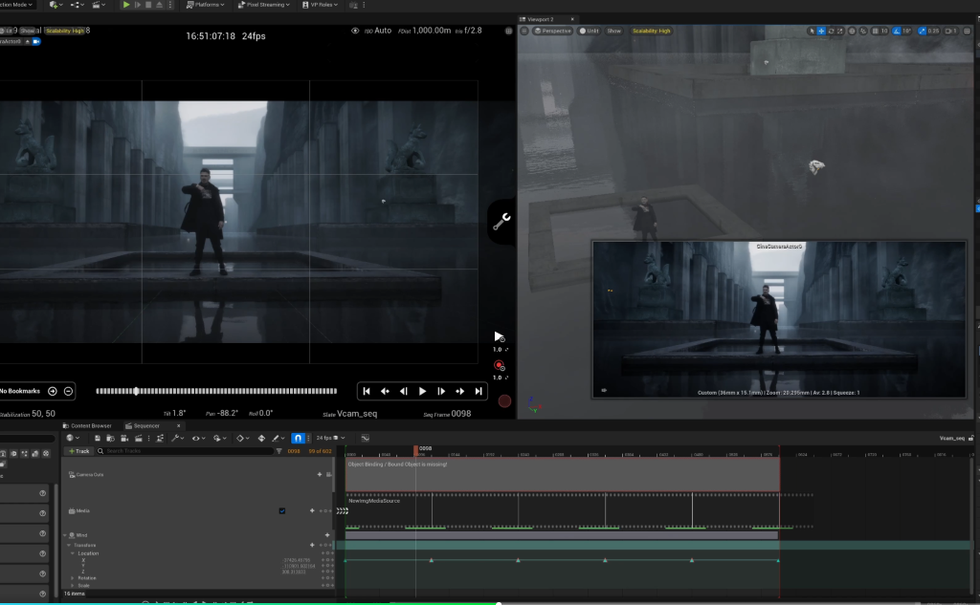Adjust camera speed button in Viewport 2

tap(951, 31)
